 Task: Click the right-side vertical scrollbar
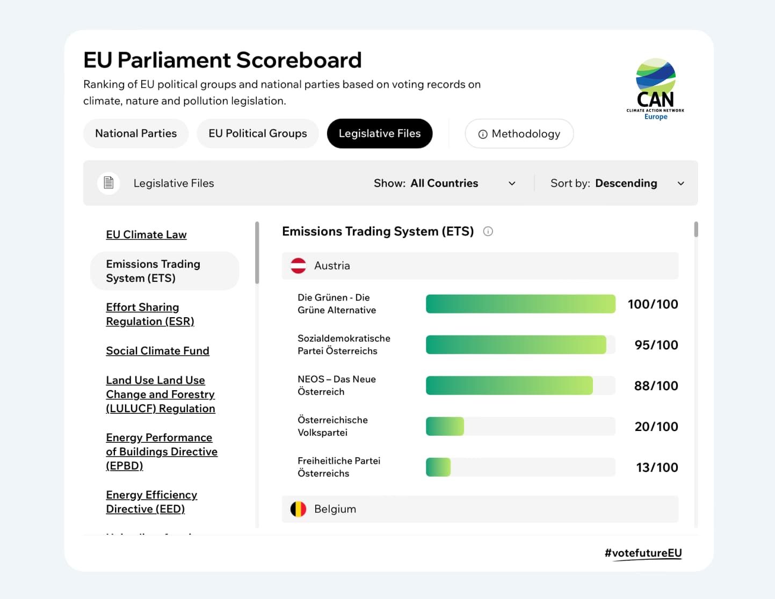[696, 231]
